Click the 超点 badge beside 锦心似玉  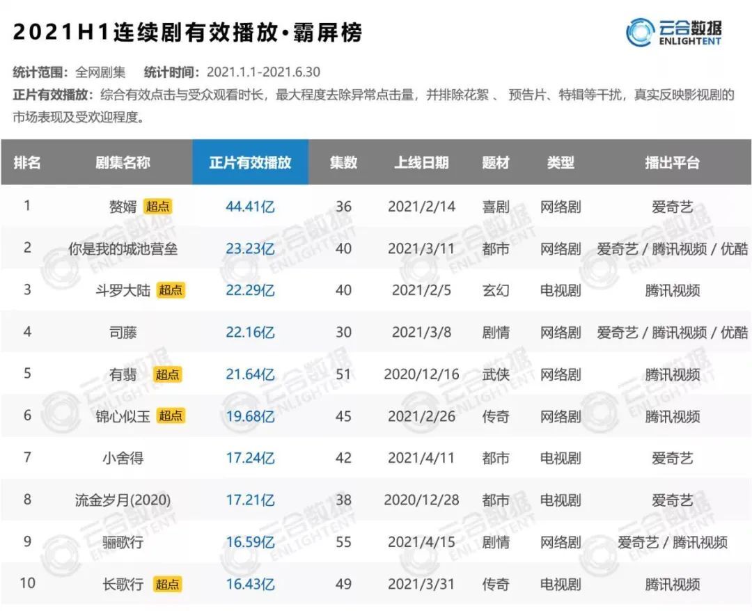point(171,416)
